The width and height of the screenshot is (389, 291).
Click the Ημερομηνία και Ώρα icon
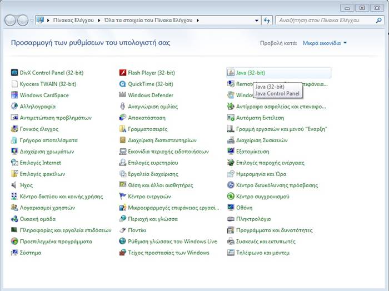pyautogui.click(x=231, y=174)
